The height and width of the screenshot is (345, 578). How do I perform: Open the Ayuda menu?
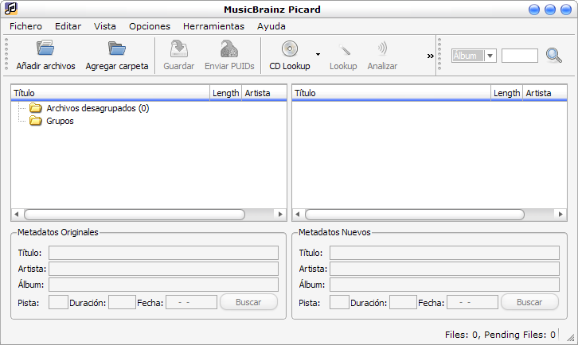click(x=271, y=26)
